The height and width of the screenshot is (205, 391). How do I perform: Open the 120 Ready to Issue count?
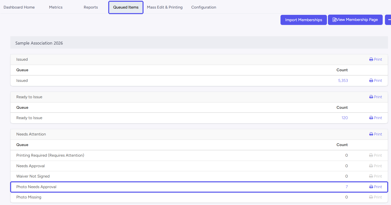pos(345,118)
